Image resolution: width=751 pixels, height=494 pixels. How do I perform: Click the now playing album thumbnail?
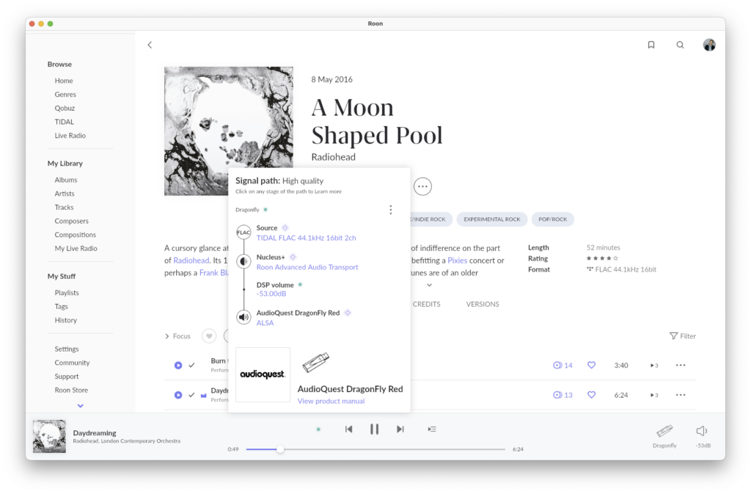point(49,437)
